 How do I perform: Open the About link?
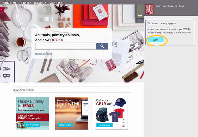181,6
